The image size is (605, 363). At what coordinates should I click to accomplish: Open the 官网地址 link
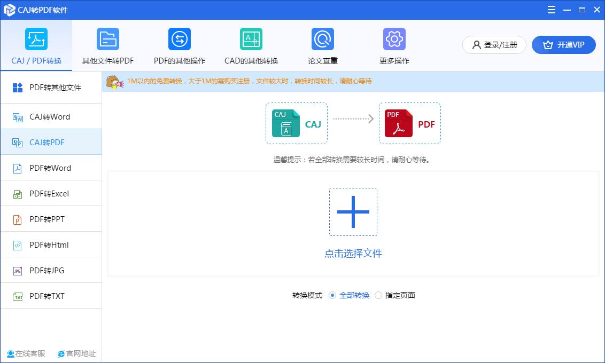pyautogui.click(x=76, y=353)
